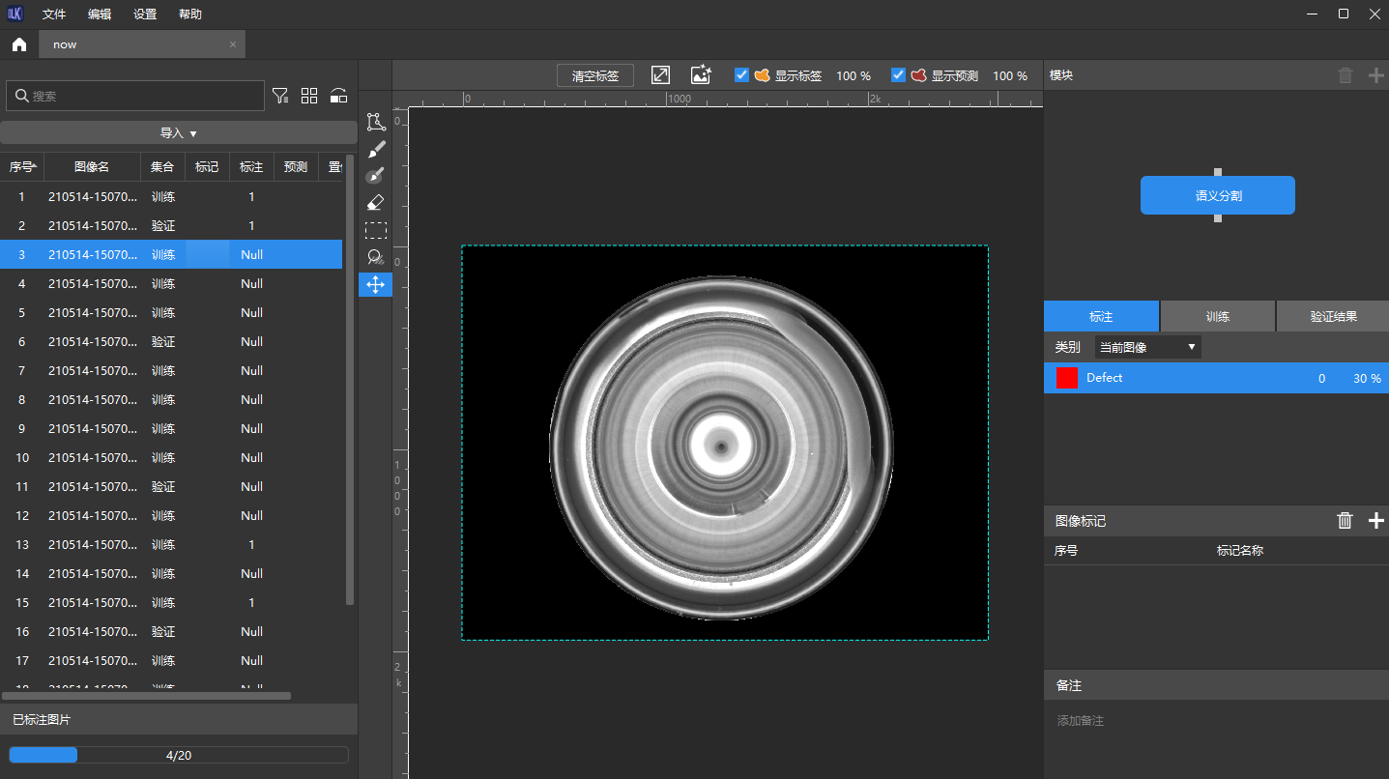
Task: Add image marker with plus icon
Action: (x=1376, y=521)
